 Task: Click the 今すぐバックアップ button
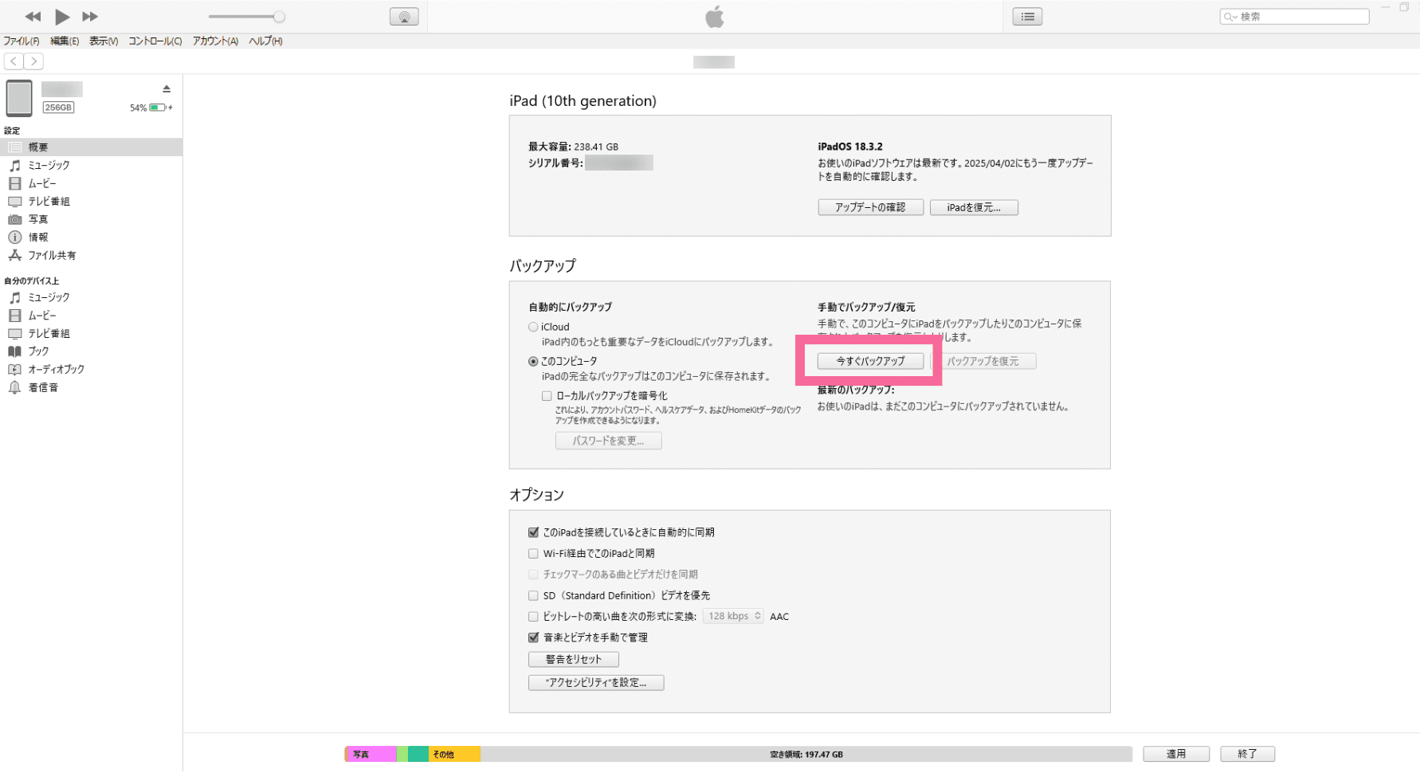tap(870, 361)
